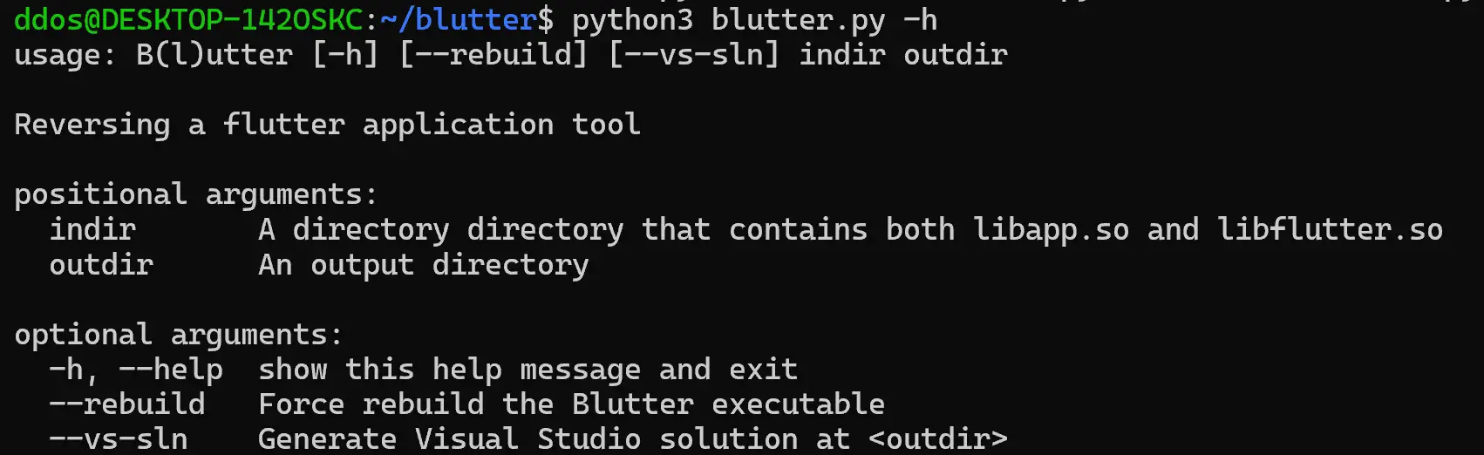1484x455 pixels.
Task: Click indir under positional arguments
Action: 92,229
